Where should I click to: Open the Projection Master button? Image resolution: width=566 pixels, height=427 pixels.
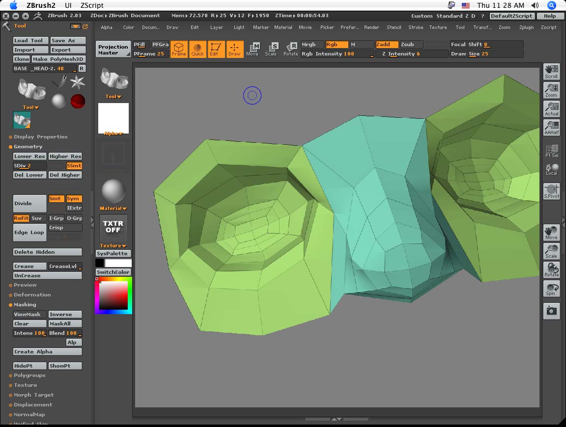(113, 50)
